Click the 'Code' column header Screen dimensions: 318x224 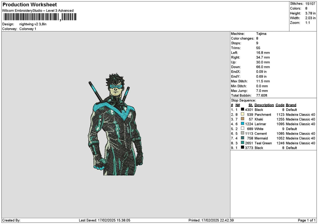tap(280, 105)
